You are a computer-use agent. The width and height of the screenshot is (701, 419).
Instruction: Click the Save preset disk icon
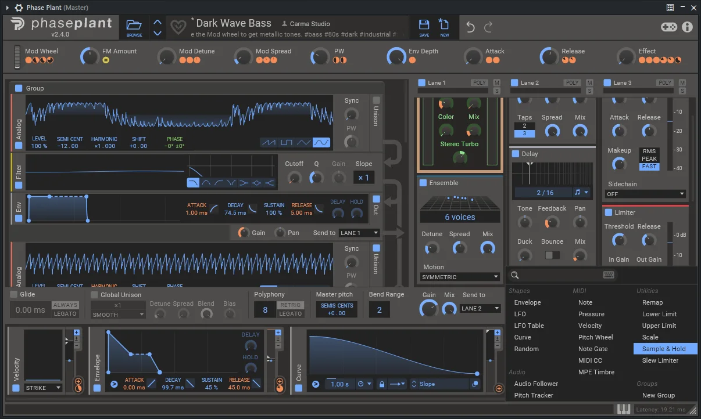click(424, 26)
